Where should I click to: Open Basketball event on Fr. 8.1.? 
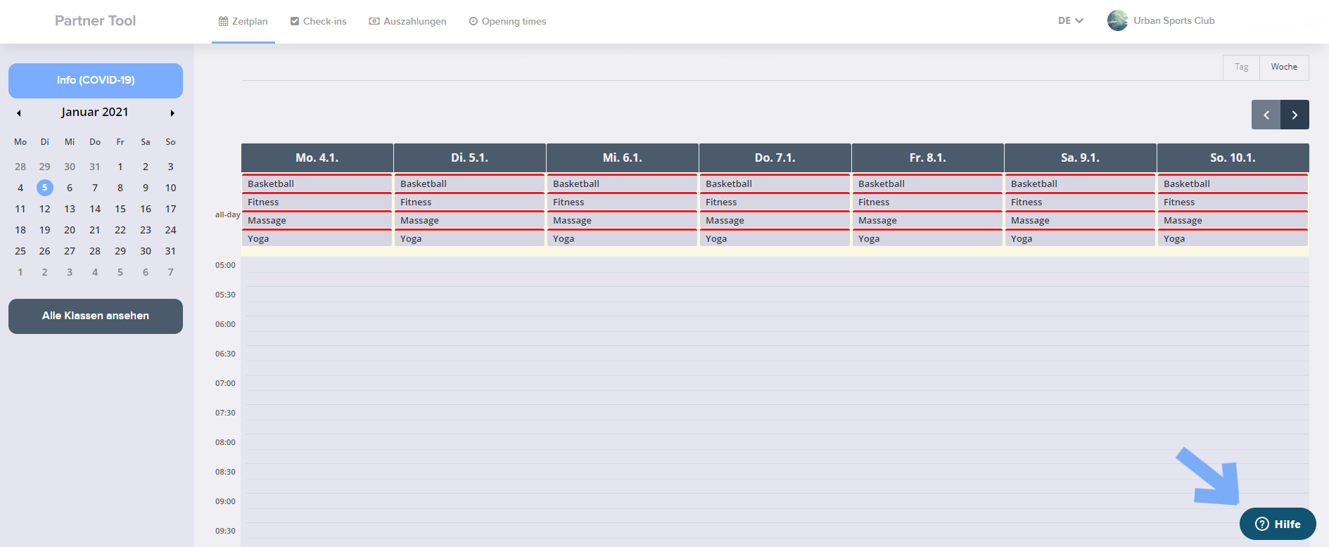click(x=927, y=184)
